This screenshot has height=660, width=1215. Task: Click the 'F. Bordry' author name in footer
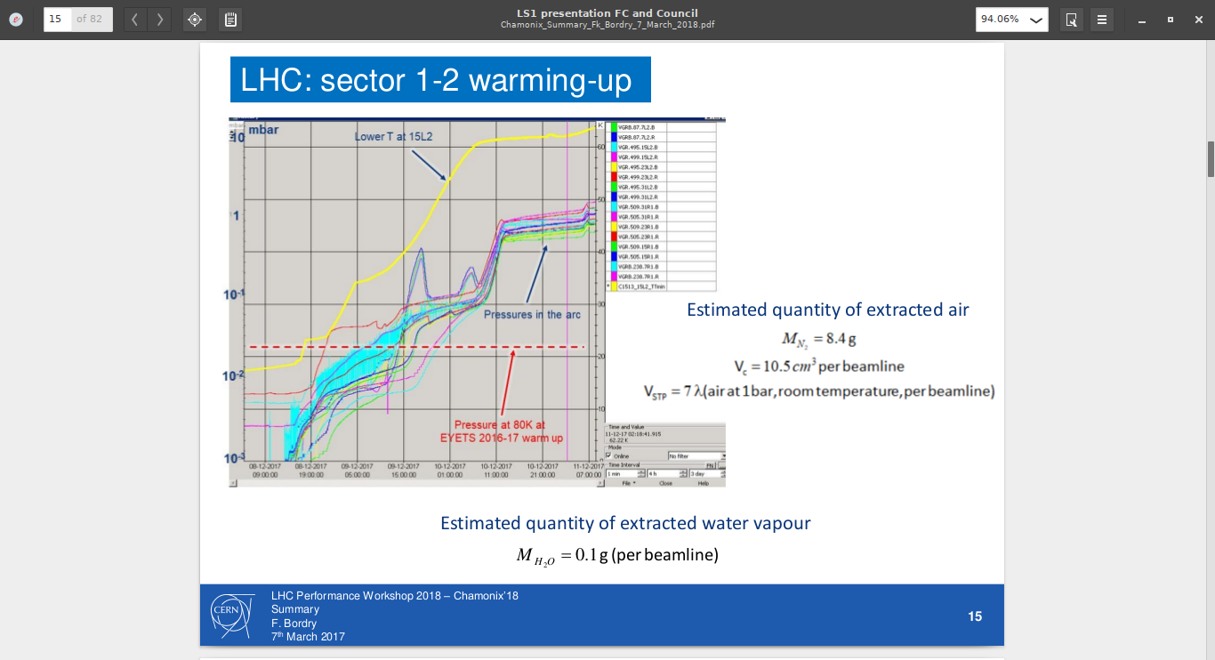point(294,624)
